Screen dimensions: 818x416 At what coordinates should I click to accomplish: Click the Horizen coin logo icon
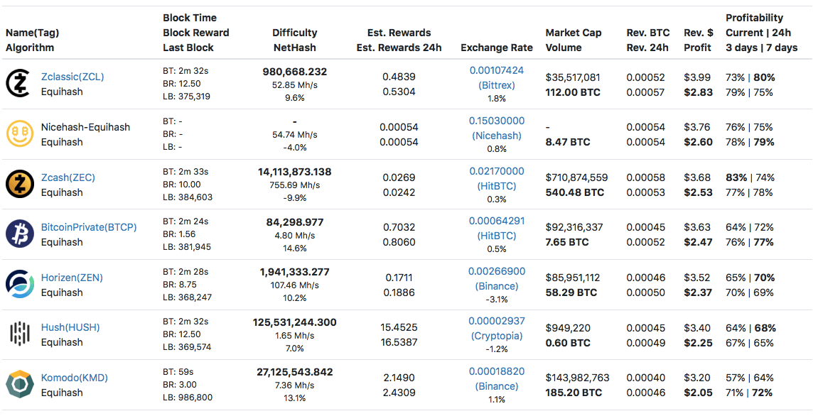19,285
